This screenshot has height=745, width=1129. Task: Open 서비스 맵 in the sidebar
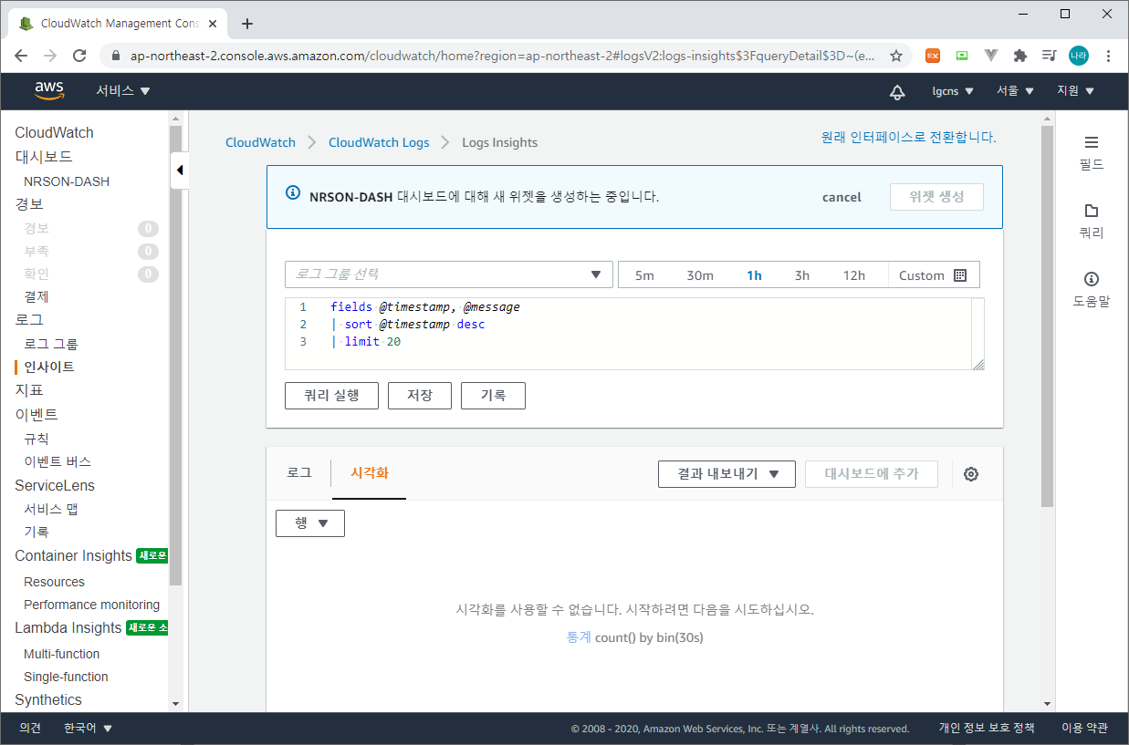point(51,509)
